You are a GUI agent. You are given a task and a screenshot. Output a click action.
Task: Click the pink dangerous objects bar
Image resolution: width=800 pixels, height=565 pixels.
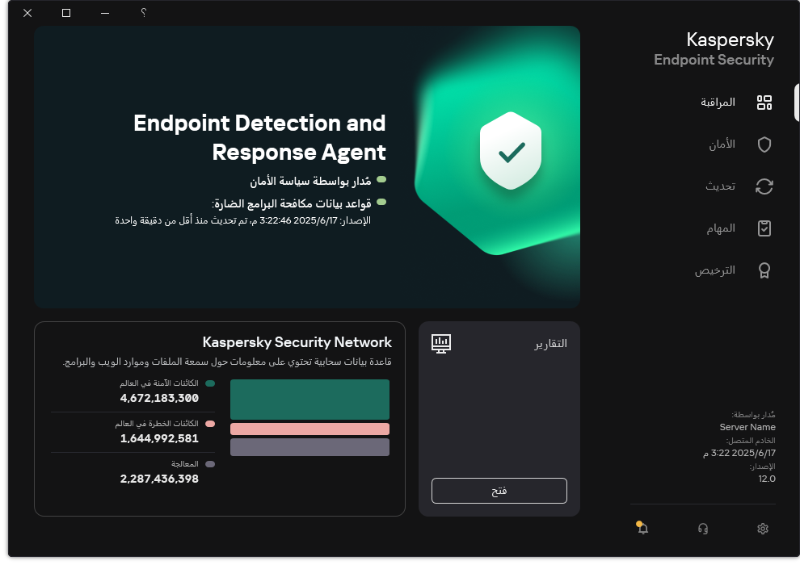pos(309,428)
